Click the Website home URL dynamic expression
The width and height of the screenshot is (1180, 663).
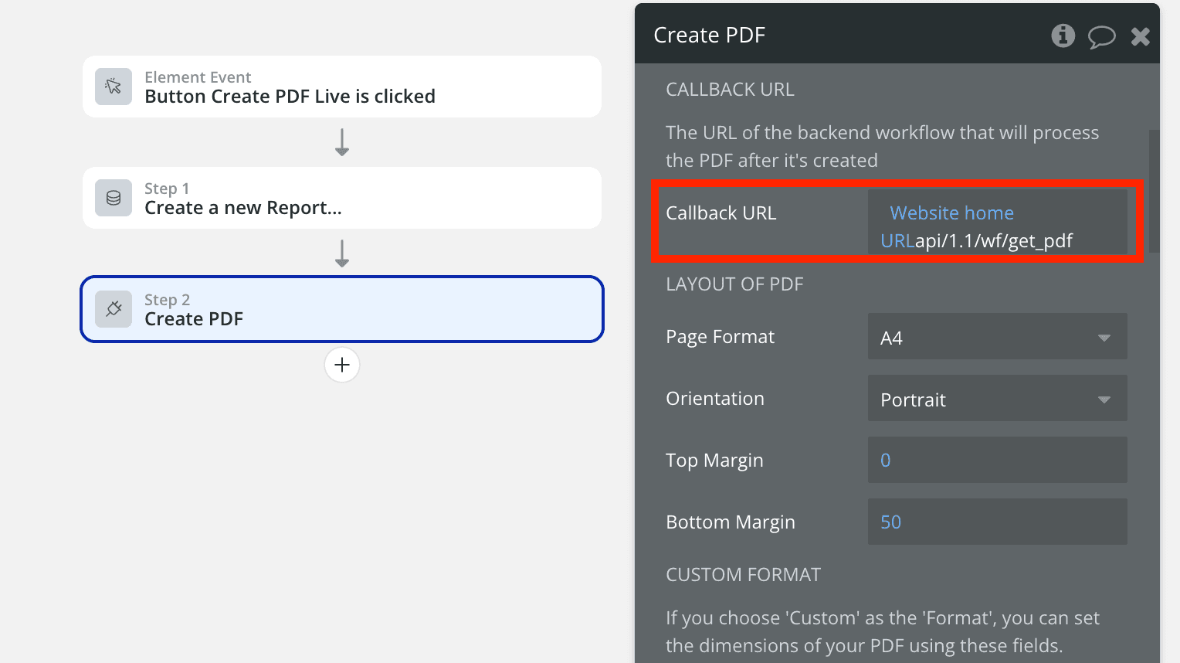pos(951,213)
